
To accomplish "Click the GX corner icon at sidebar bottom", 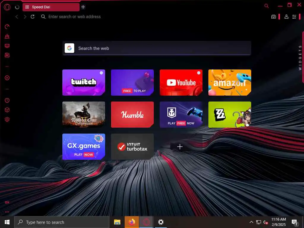I will [7, 202].
